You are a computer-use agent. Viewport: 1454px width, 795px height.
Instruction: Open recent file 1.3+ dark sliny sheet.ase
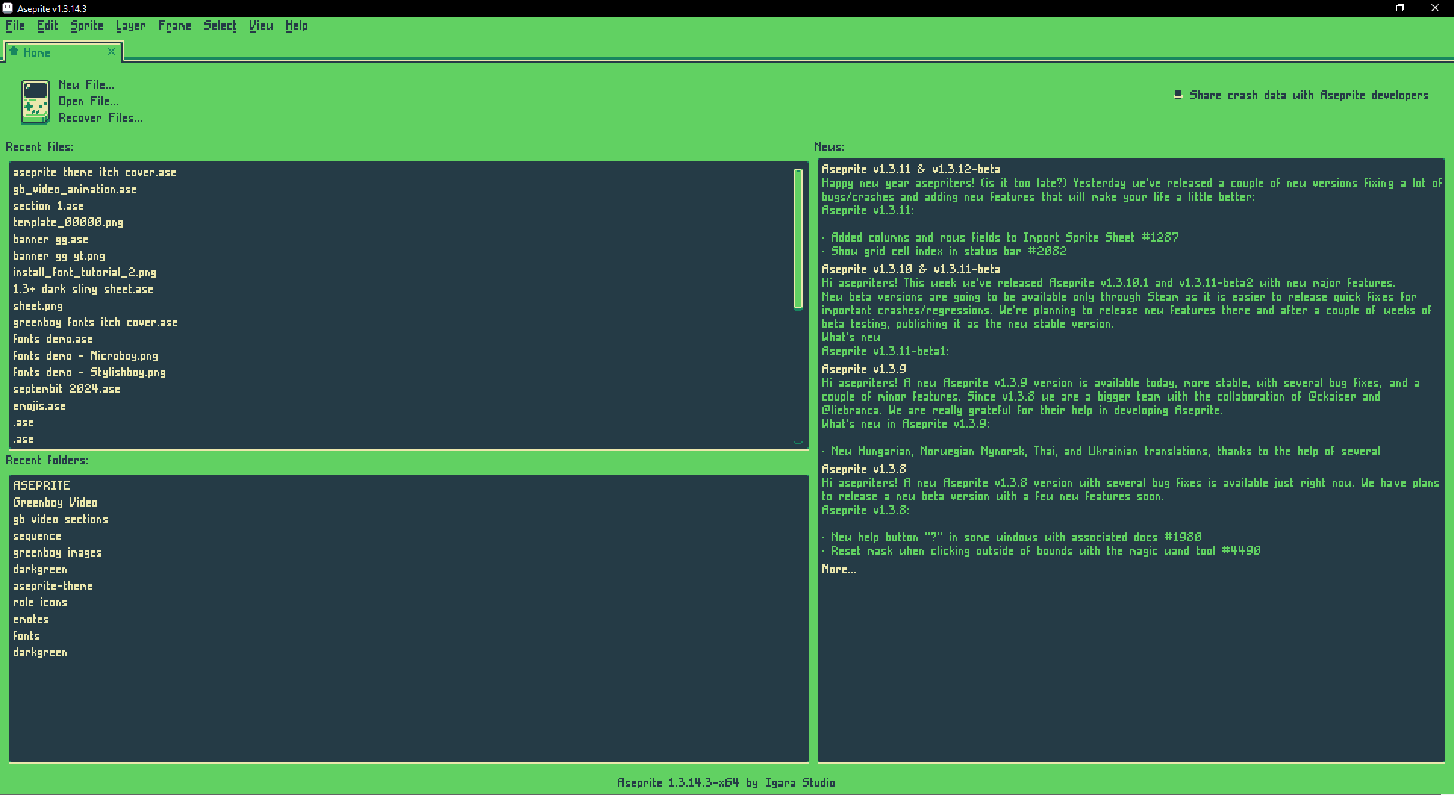[x=83, y=289]
